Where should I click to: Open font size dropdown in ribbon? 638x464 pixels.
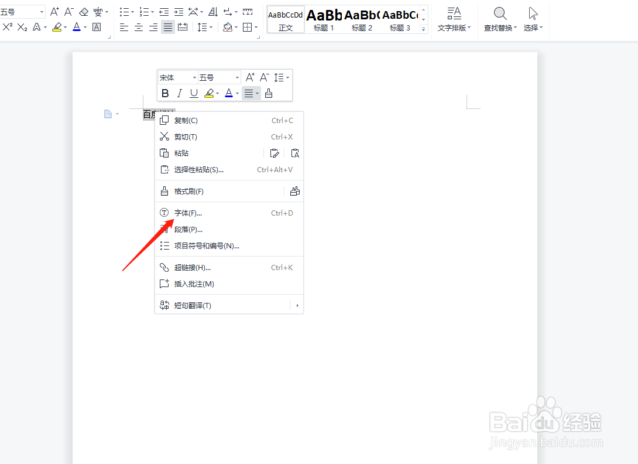pyautogui.click(x=42, y=12)
